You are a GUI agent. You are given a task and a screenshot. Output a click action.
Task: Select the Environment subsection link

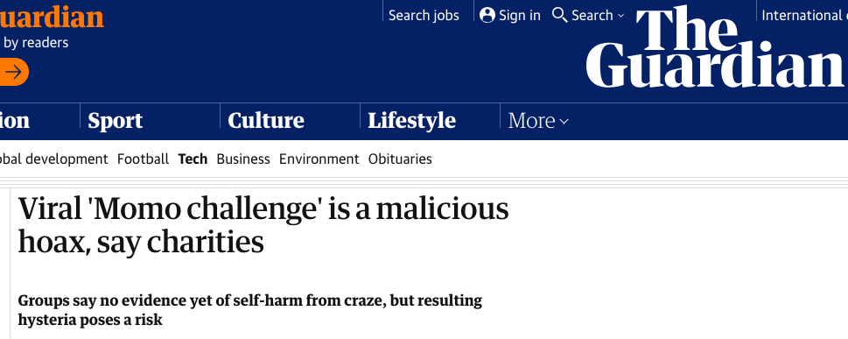click(319, 159)
